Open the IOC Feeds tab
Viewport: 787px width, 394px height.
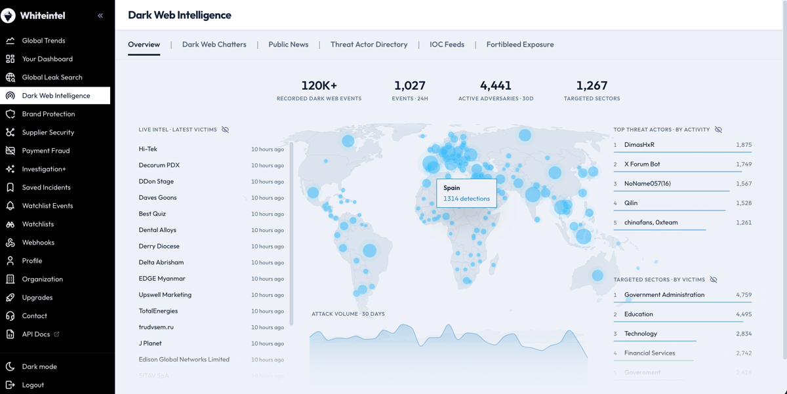tap(447, 45)
